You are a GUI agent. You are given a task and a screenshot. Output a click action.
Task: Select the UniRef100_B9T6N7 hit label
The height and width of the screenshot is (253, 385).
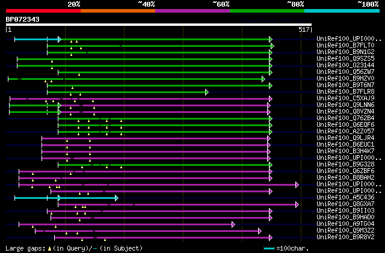click(x=345, y=85)
